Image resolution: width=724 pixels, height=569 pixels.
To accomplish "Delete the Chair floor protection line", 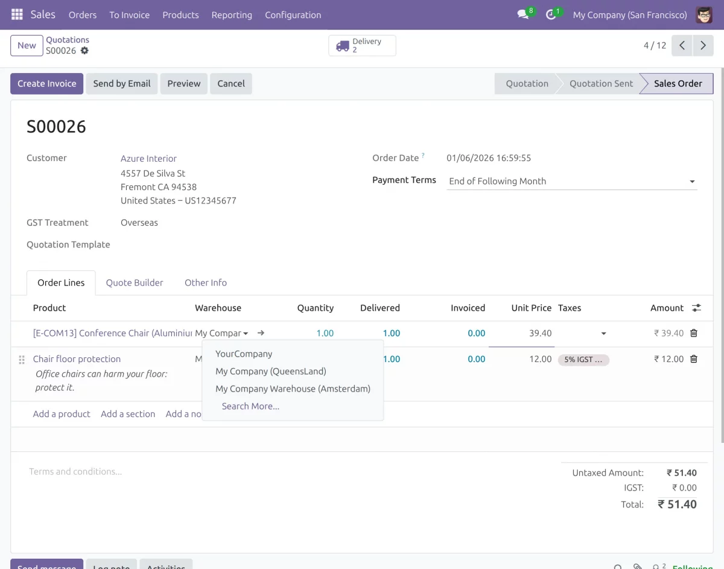I will pos(694,359).
